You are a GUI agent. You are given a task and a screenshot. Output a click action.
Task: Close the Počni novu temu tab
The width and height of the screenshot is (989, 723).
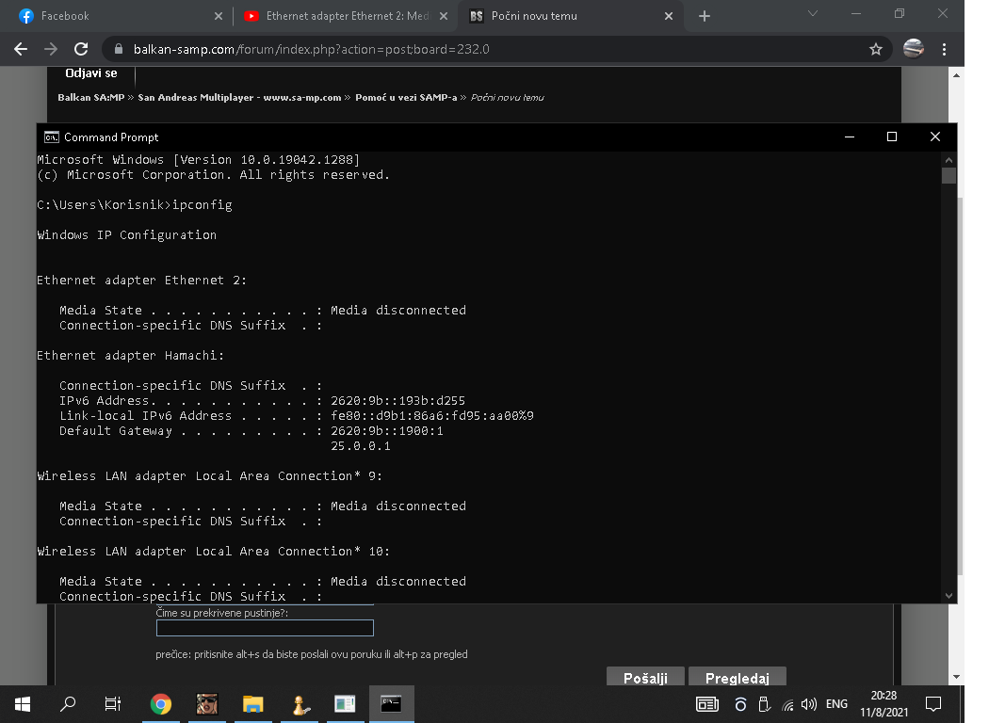pos(669,16)
